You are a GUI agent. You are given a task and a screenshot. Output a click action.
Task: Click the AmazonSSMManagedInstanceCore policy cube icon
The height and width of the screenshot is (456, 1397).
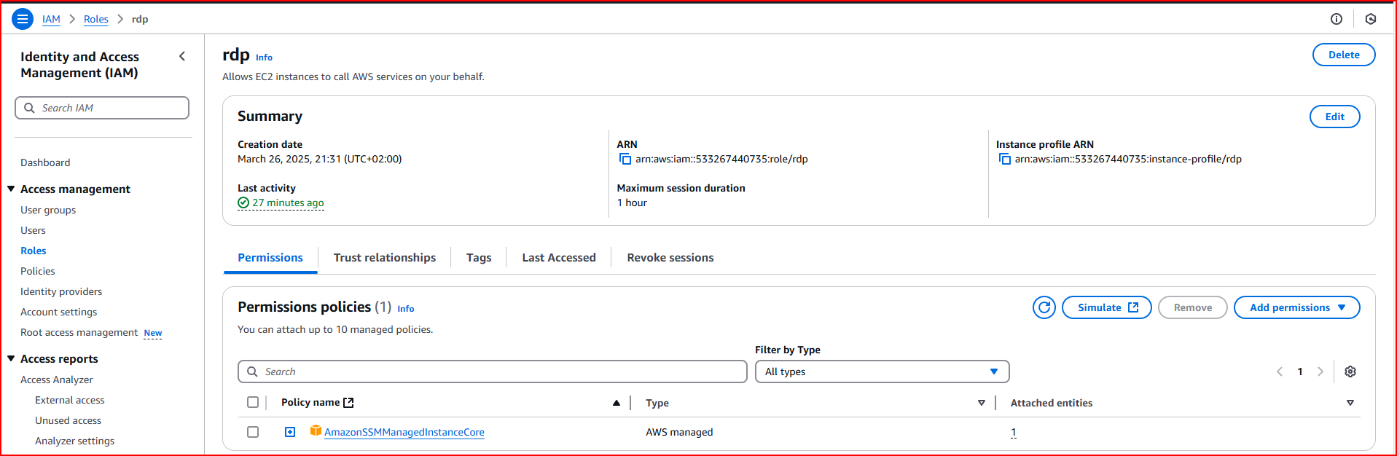(x=316, y=431)
